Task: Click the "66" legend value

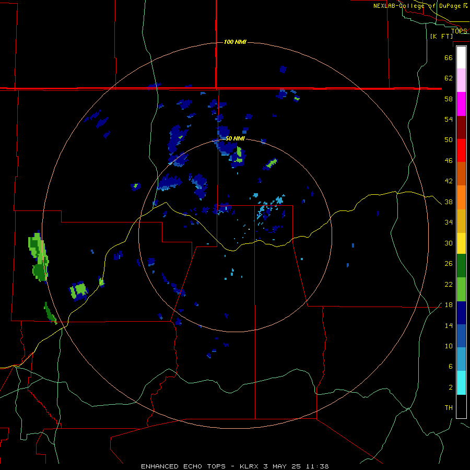Action: click(x=449, y=57)
